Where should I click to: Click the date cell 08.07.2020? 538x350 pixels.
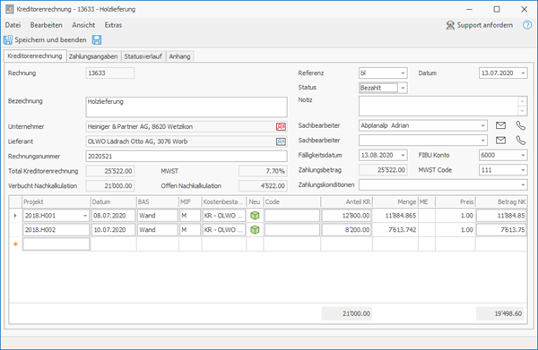pos(113,216)
